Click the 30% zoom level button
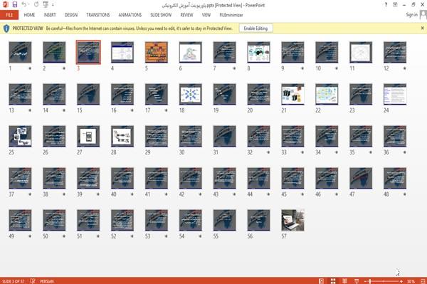Viewport: 427px width, 284px height. point(411,281)
